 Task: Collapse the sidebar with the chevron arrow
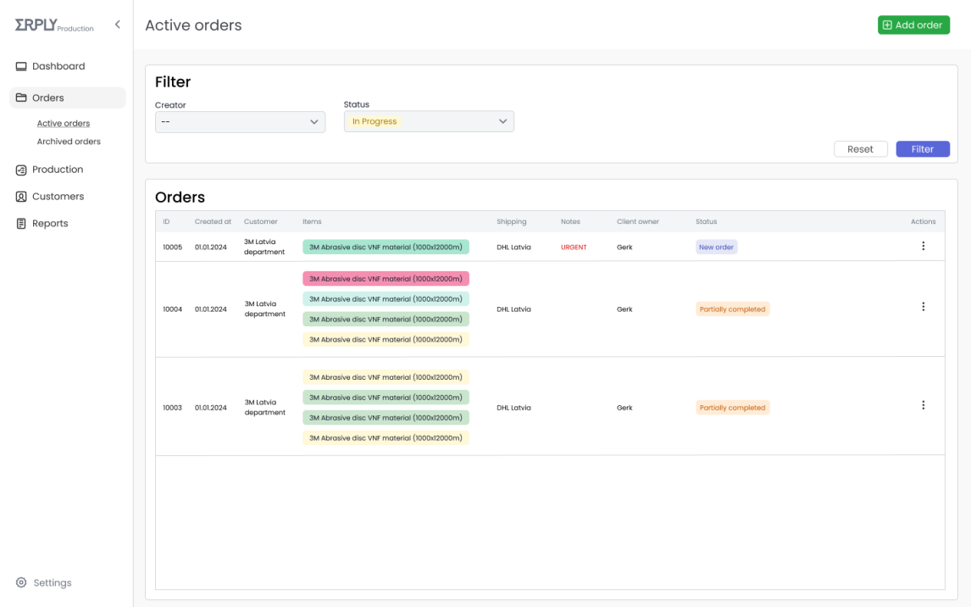[118, 24]
